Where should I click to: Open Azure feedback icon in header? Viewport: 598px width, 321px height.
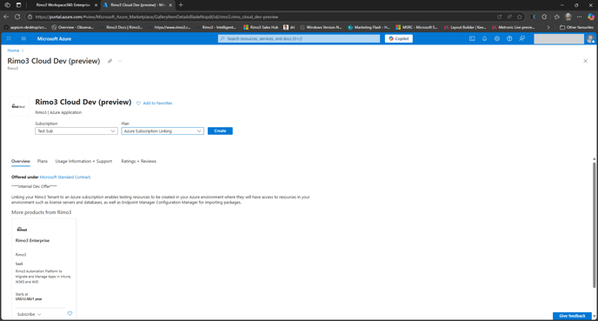pyautogui.click(x=522, y=38)
